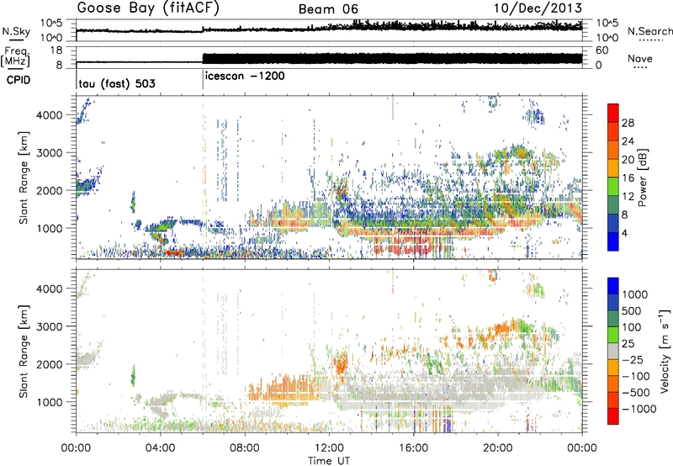The height and width of the screenshot is (466, 673).
Task: Select the 08:00 time tick label
Action: (x=244, y=448)
